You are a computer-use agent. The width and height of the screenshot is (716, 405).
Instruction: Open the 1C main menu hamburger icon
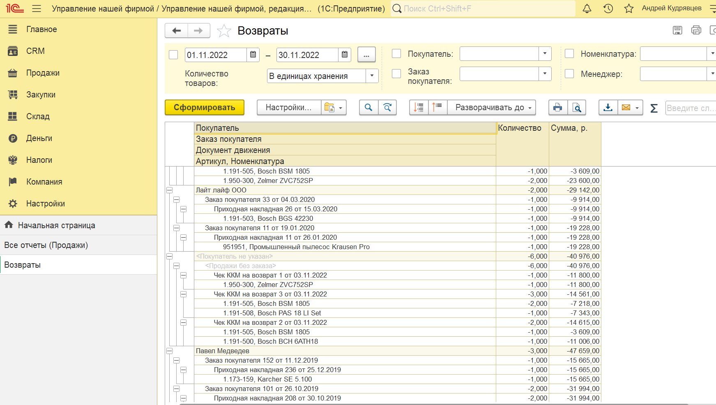pyautogui.click(x=37, y=8)
